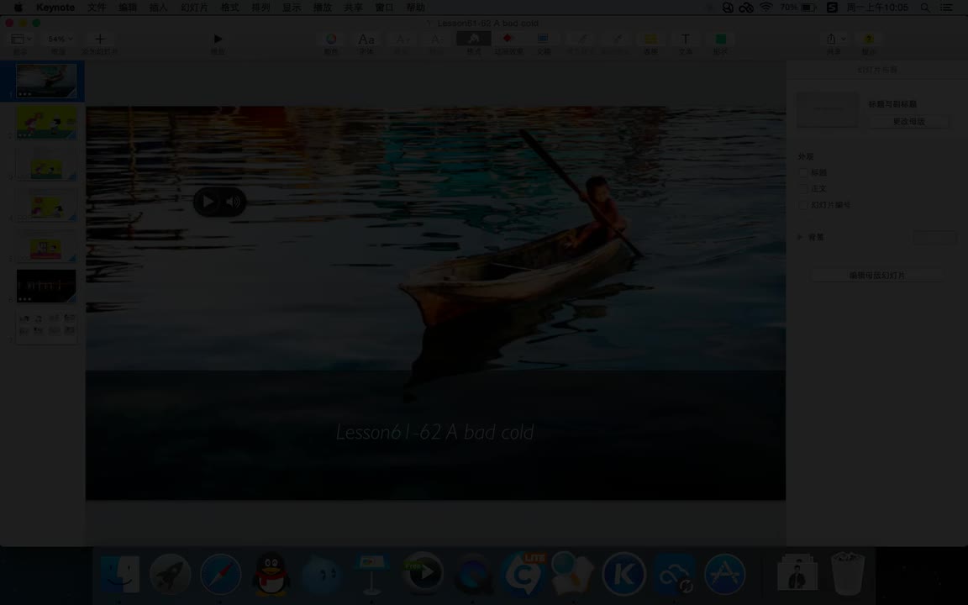Screen dimensions: 968x605
Task: Select slide 3 thumbnail in navigator
Action: click(45, 163)
